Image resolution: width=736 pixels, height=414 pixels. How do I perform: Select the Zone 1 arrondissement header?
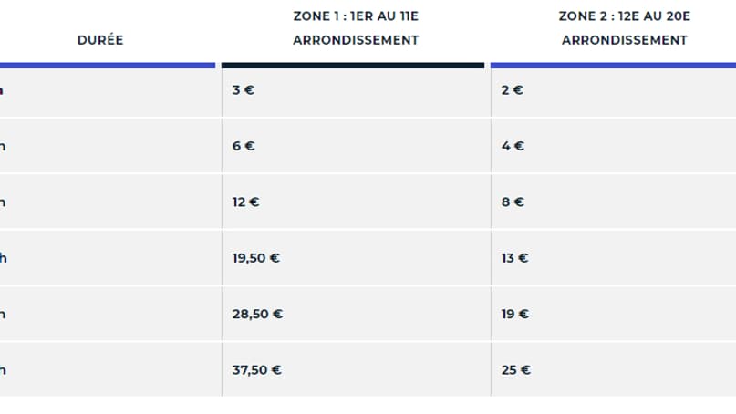(356, 28)
